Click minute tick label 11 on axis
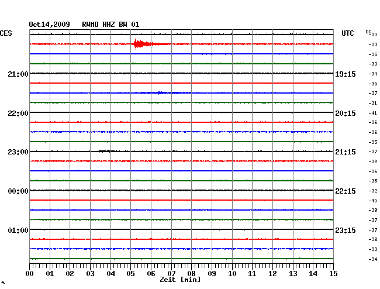380x289 pixels. click(252, 274)
